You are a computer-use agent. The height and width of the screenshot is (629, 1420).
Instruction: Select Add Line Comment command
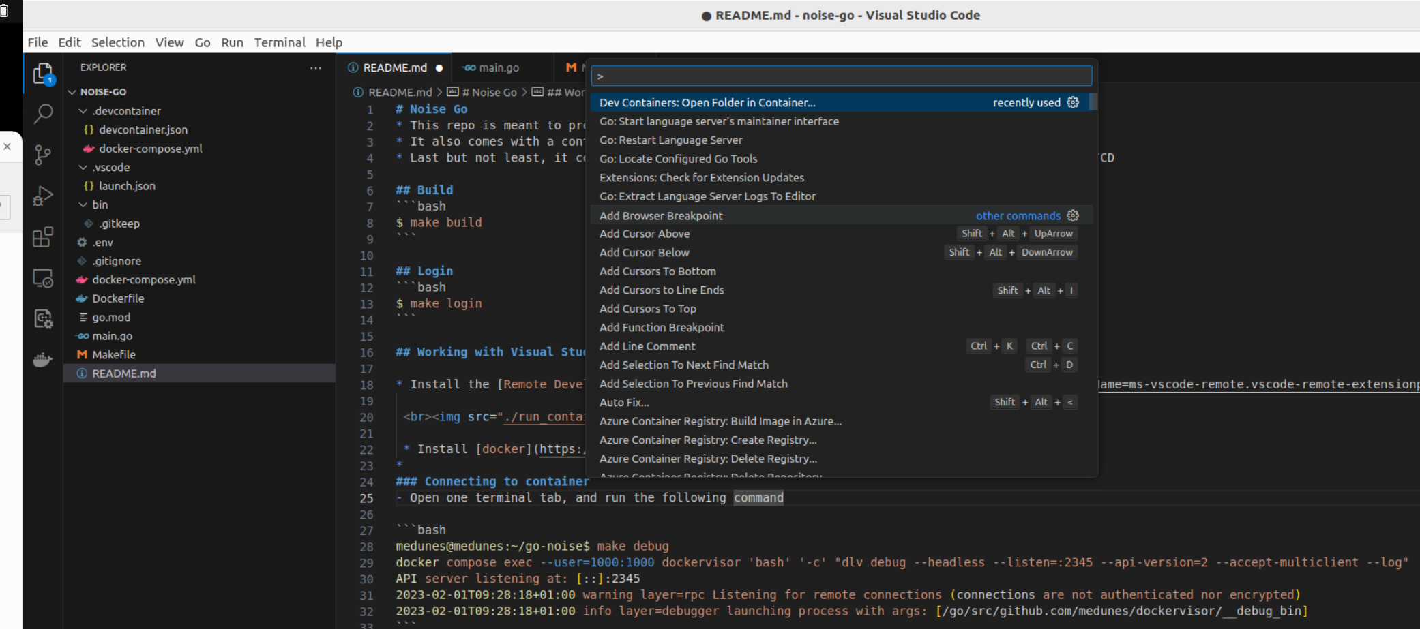841,346
